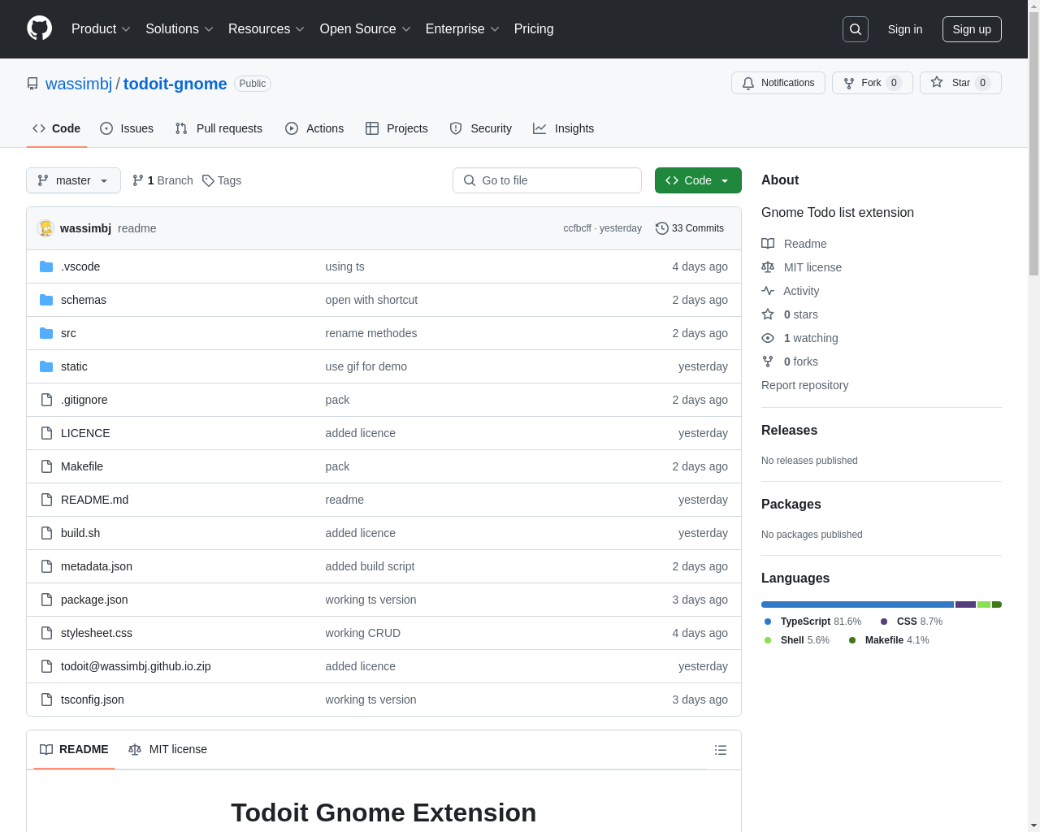Open the search magnifier button
This screenshot has height=832, width=1040.
point(856,29)
